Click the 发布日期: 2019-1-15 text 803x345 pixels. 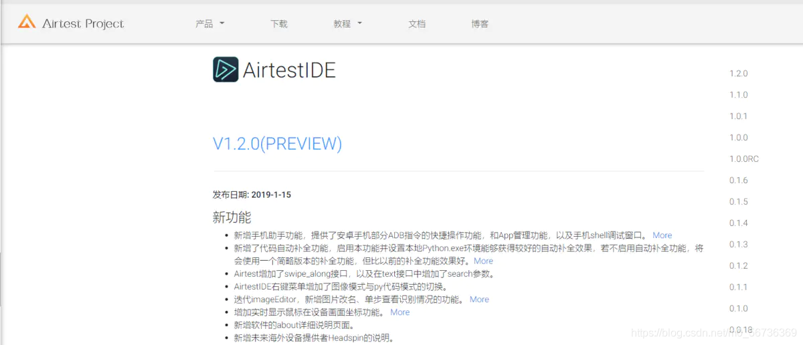click(x=252, y=195)
